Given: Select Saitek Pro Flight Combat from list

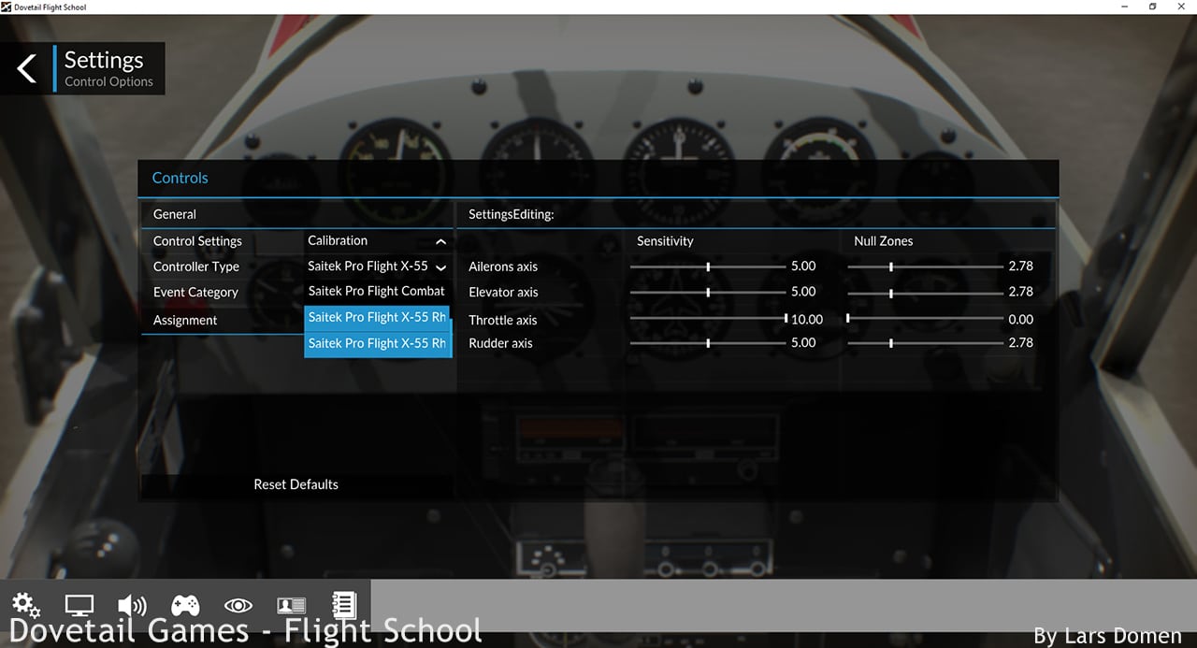Looking at the screenshot, I should [376, 292].
